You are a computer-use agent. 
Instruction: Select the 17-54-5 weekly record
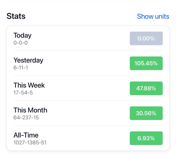23,93
